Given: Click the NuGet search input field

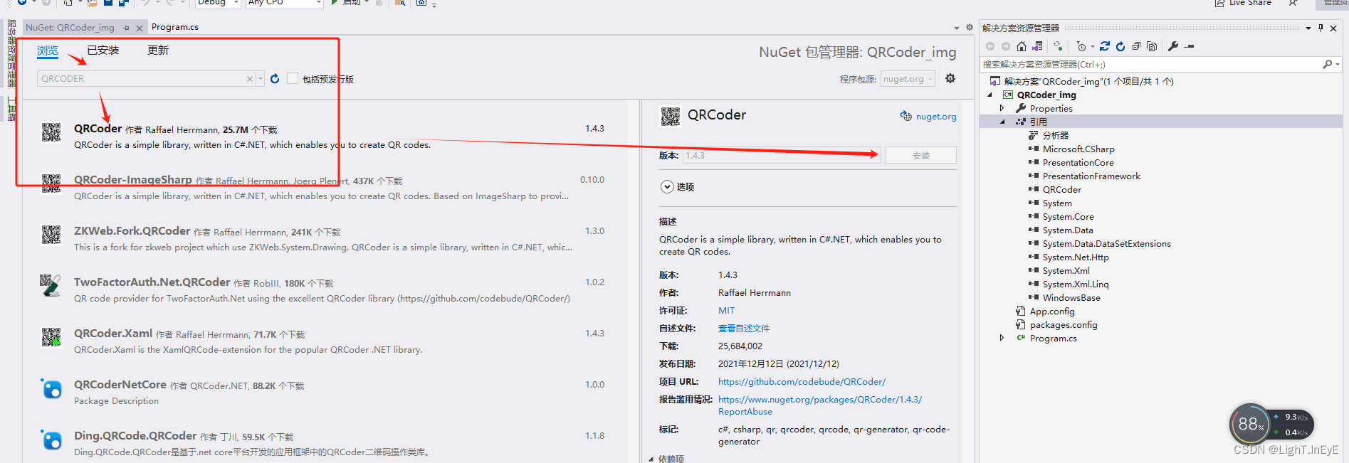Looking at the screenshot, I should pos(142,79).
